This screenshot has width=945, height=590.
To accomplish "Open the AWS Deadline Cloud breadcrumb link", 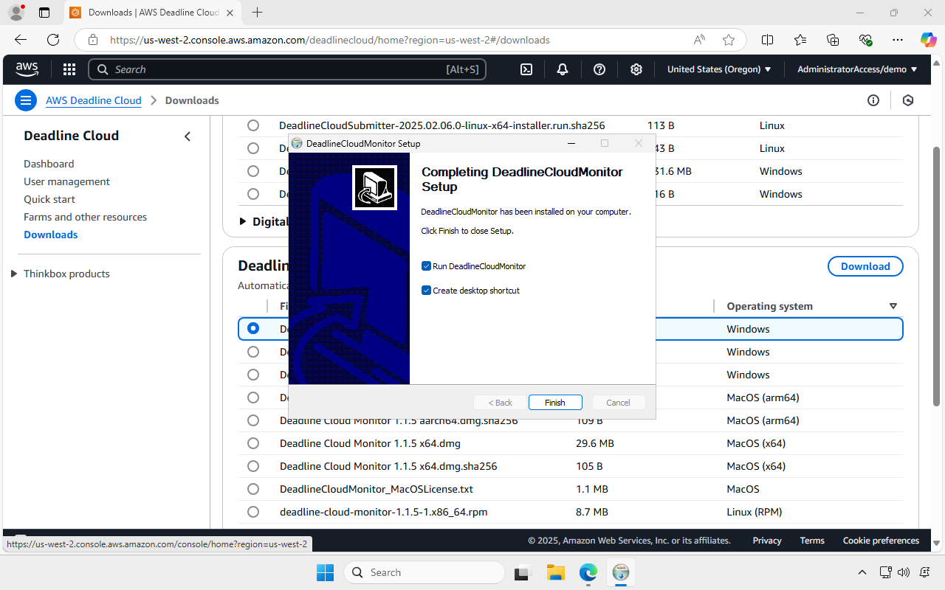I will pos(93,100).
